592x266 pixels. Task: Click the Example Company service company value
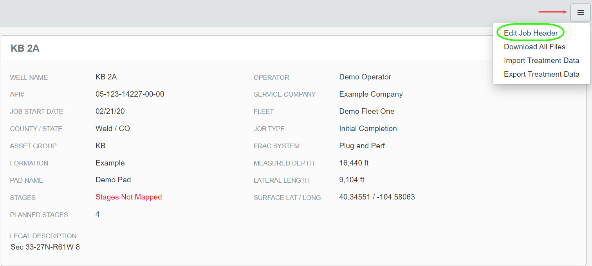tap(371, 94)
